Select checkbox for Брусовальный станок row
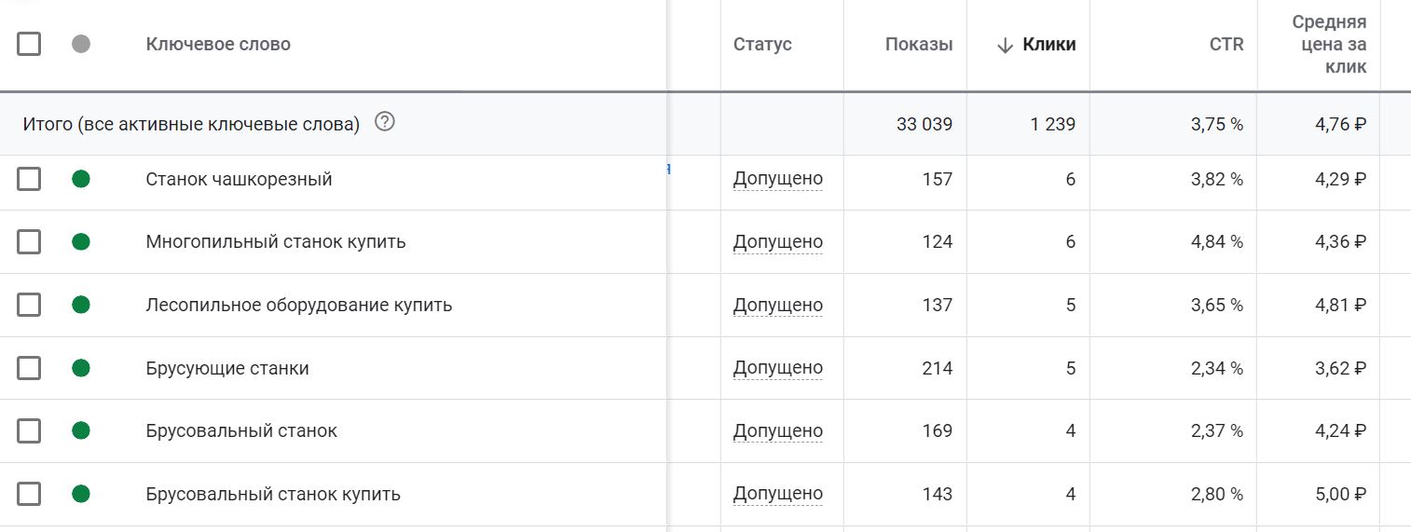This screenshot has height=532, width=1411. point(29,430)
